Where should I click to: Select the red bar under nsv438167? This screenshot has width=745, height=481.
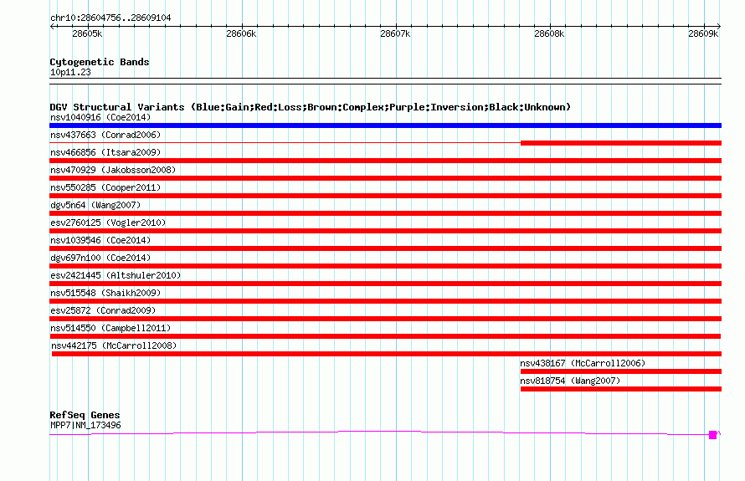point(621,371)
